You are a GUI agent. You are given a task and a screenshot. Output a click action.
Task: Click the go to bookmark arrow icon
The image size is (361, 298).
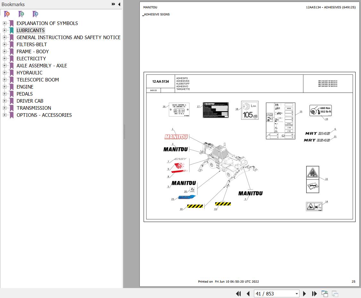tap(35, 14)
